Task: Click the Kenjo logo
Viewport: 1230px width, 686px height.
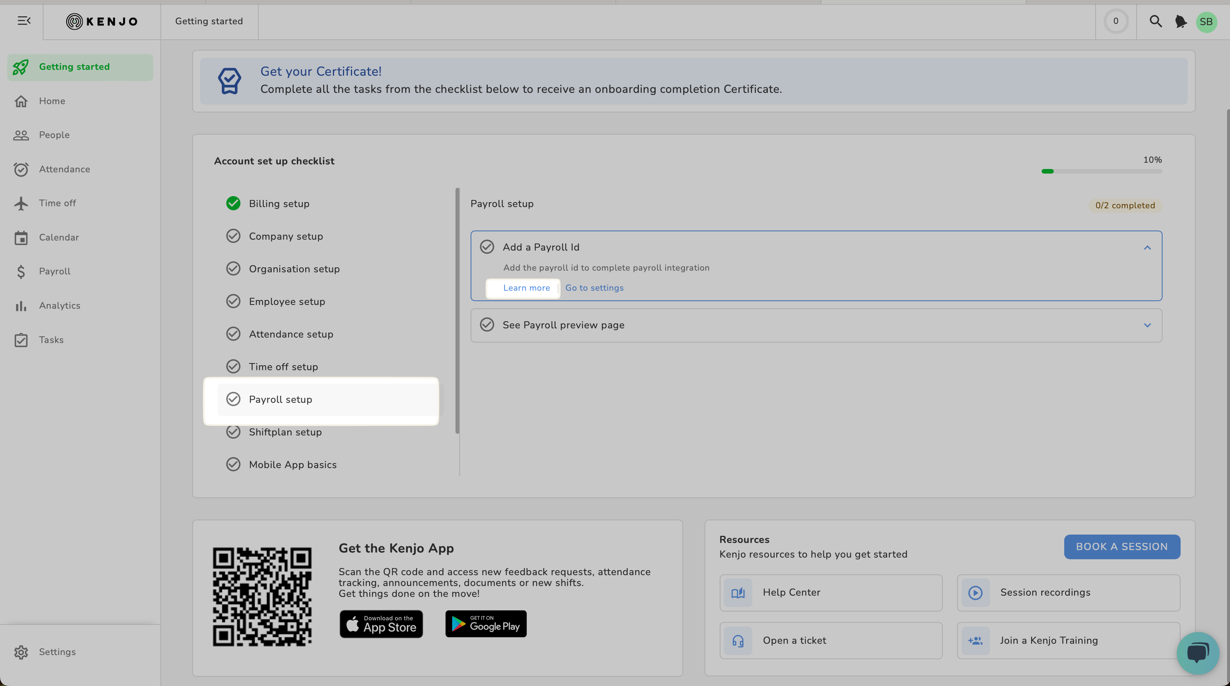Action: [x=102, y=21]
